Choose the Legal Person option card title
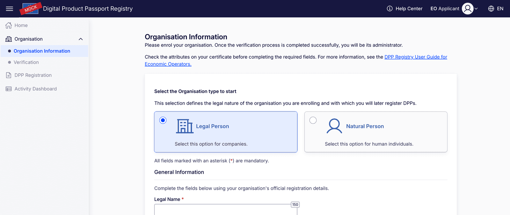The height and width of the screenshot is (215, 510). coord(212,126)
